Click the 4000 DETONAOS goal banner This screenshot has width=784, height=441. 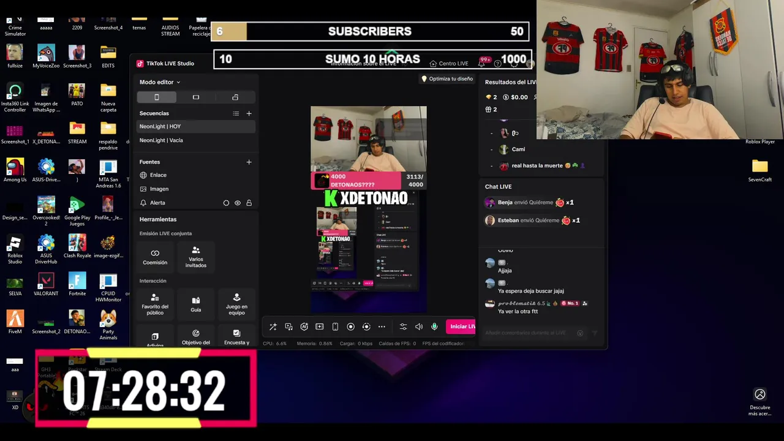tap(369, 181)
